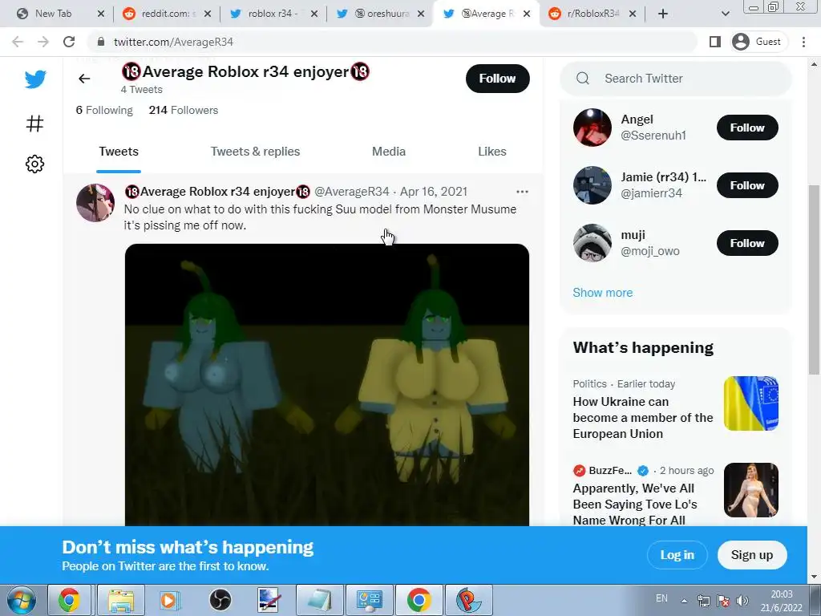This screenshot has width=821, height=616.
Task: Click the back arrow on profile header
Action: [84, 79]
